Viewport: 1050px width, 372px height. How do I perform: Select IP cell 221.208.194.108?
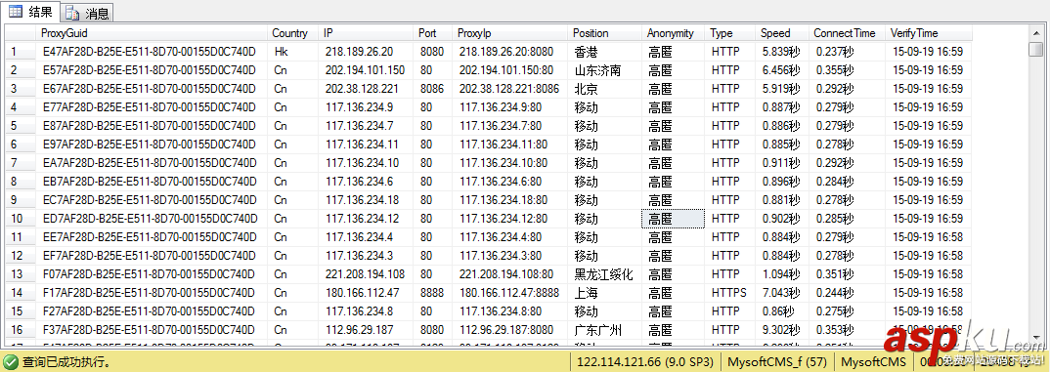(x=365, y=274)
